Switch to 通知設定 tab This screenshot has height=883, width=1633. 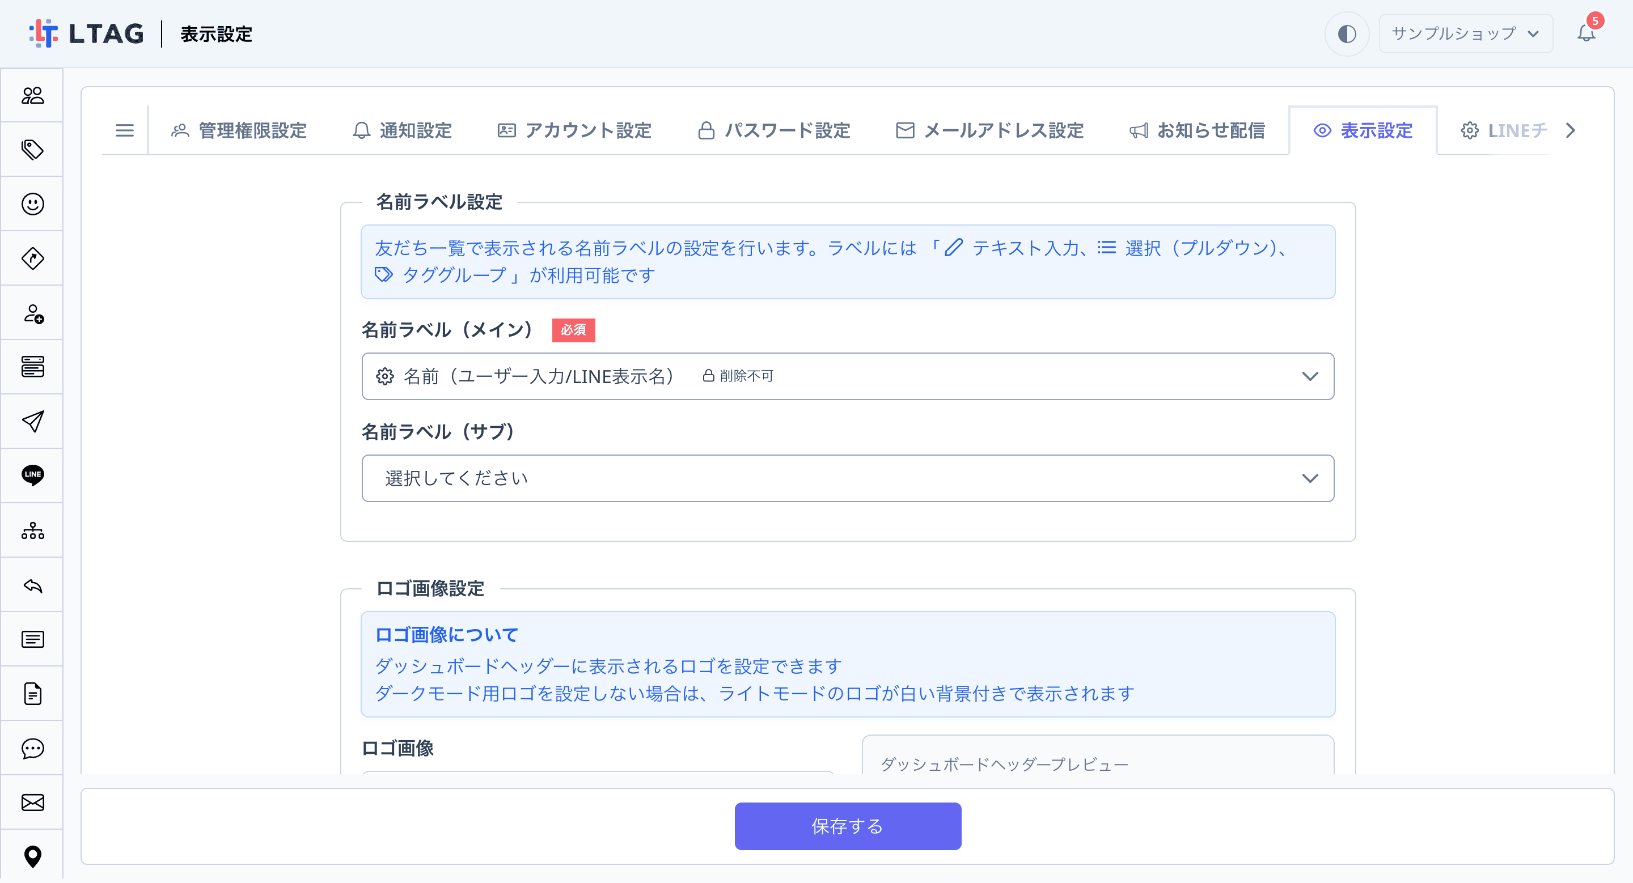402,130
